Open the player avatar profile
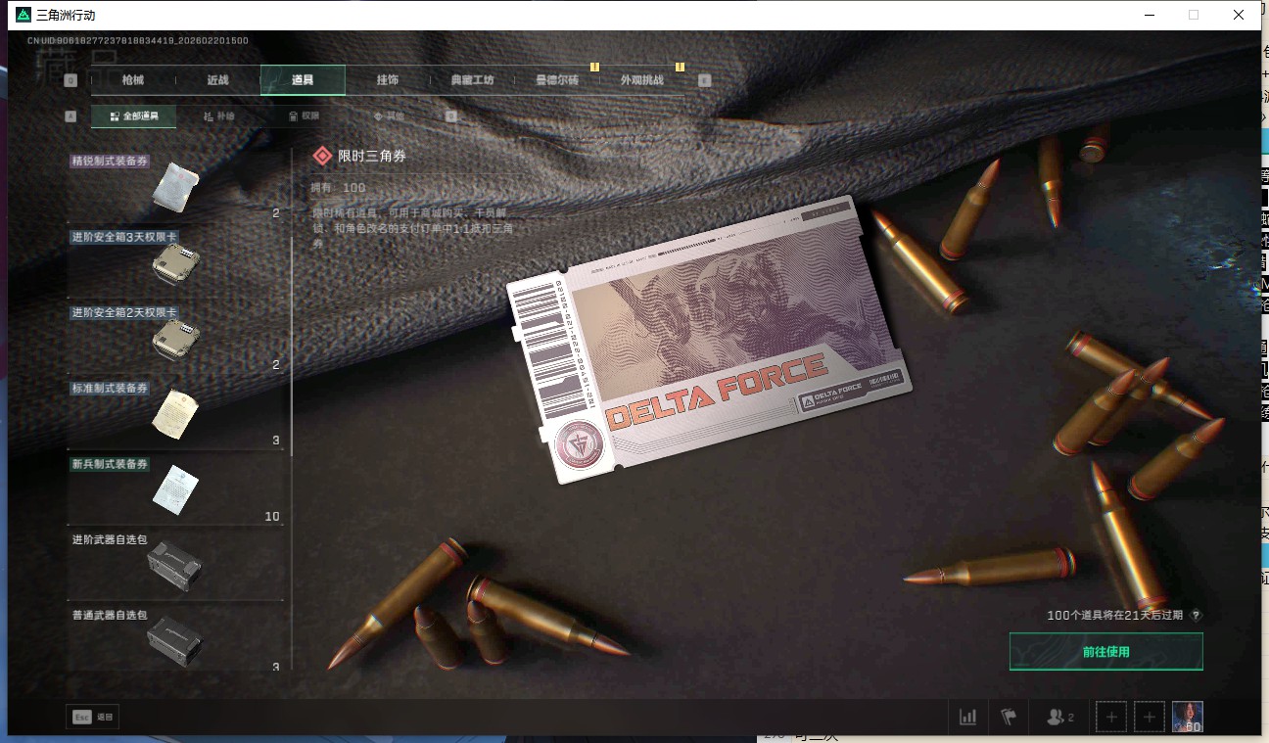 (x=1188, y=717)
